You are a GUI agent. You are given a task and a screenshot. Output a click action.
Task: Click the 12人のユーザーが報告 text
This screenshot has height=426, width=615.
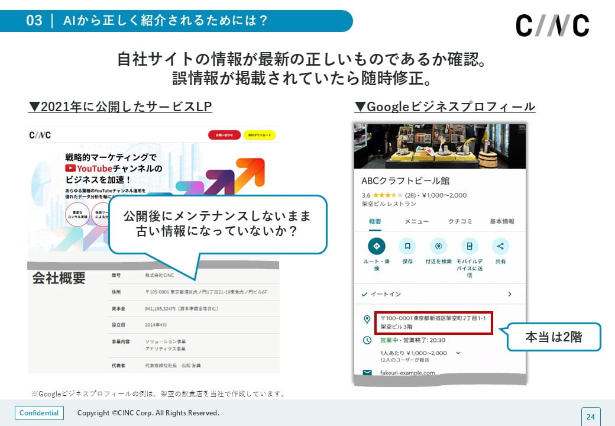click(404, 360)
